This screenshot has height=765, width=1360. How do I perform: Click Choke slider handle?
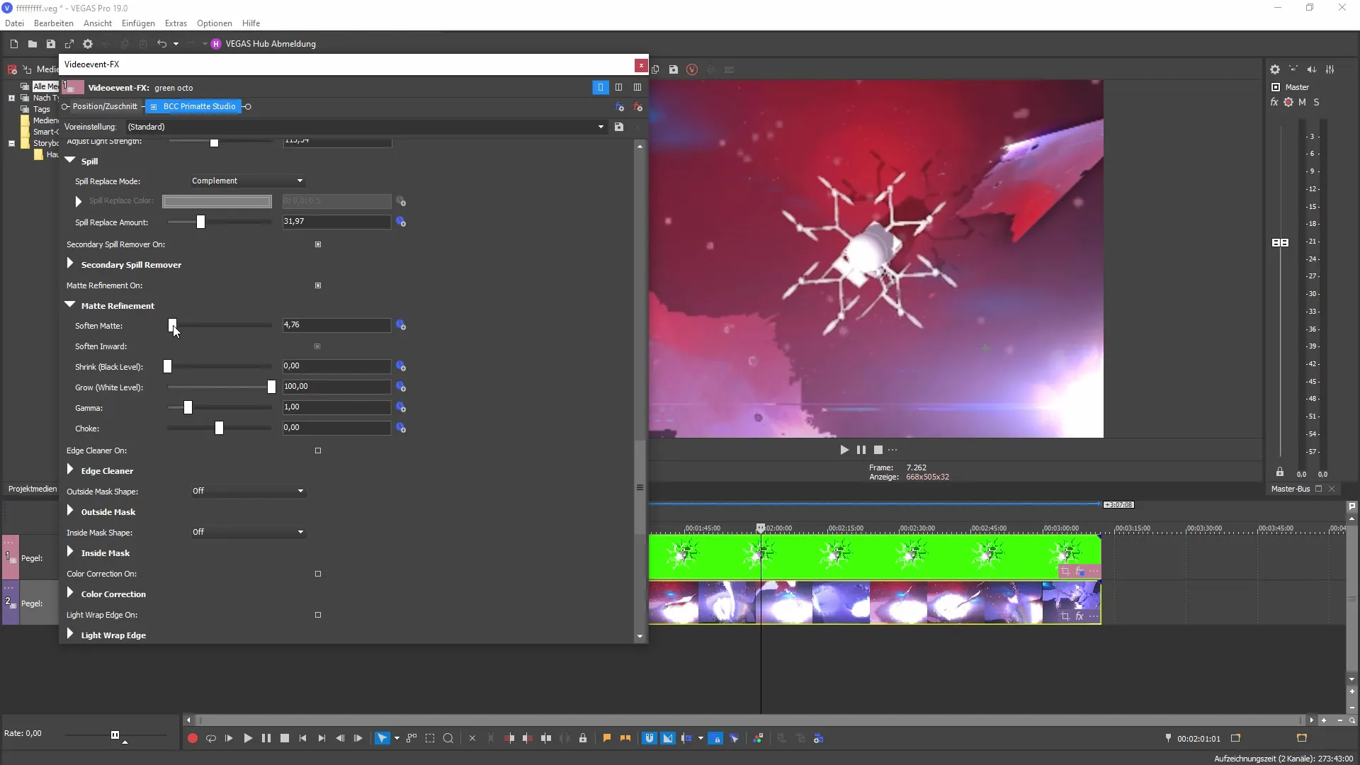coord(219,428)
